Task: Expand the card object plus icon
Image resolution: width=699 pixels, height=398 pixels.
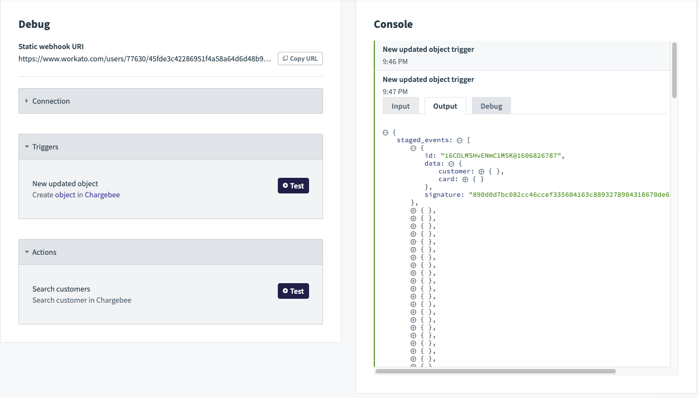Action: tap(466, 179)
